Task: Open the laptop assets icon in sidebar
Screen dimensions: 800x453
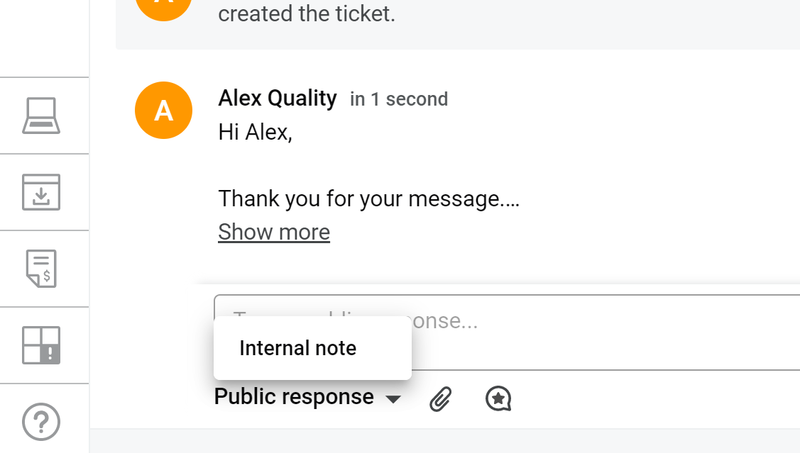Action: (x=41, y=116)
